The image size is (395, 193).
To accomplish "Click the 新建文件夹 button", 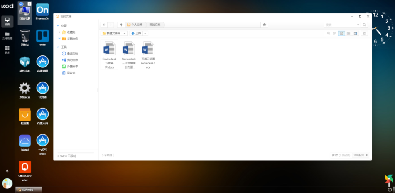I will (x=111, y=33).
